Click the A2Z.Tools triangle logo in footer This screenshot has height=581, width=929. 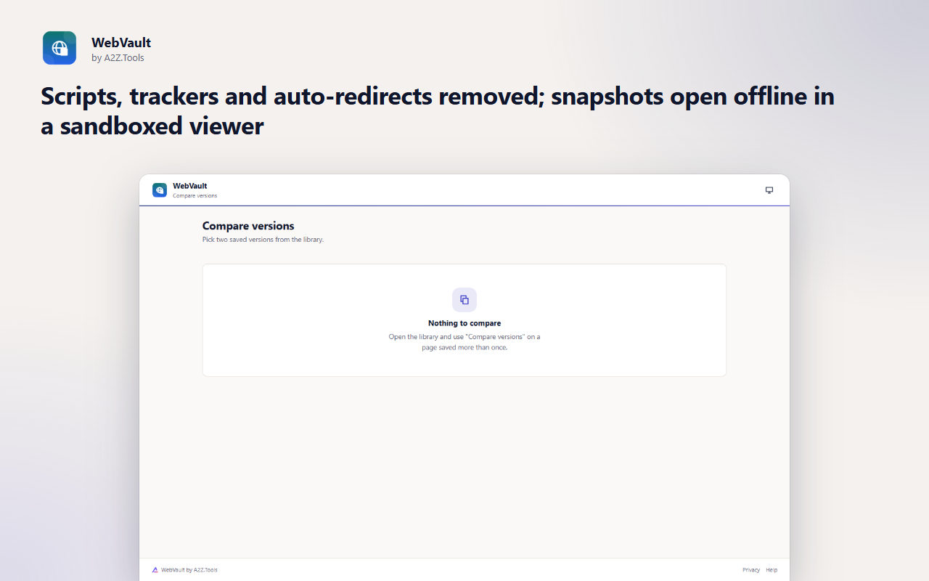click(x=155, y=570)
